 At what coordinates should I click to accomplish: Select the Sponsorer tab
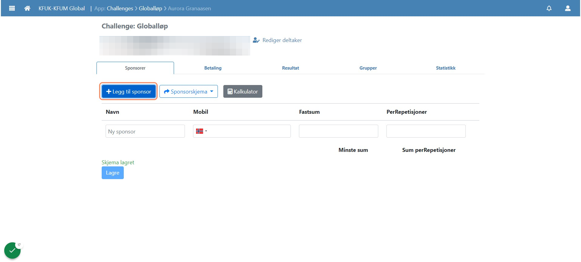click(135, 68)
